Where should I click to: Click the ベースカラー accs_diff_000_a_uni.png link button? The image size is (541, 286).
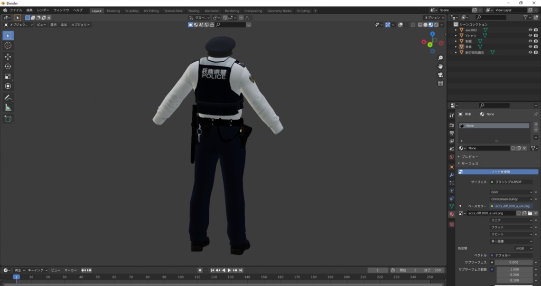[x=511, y=206]
